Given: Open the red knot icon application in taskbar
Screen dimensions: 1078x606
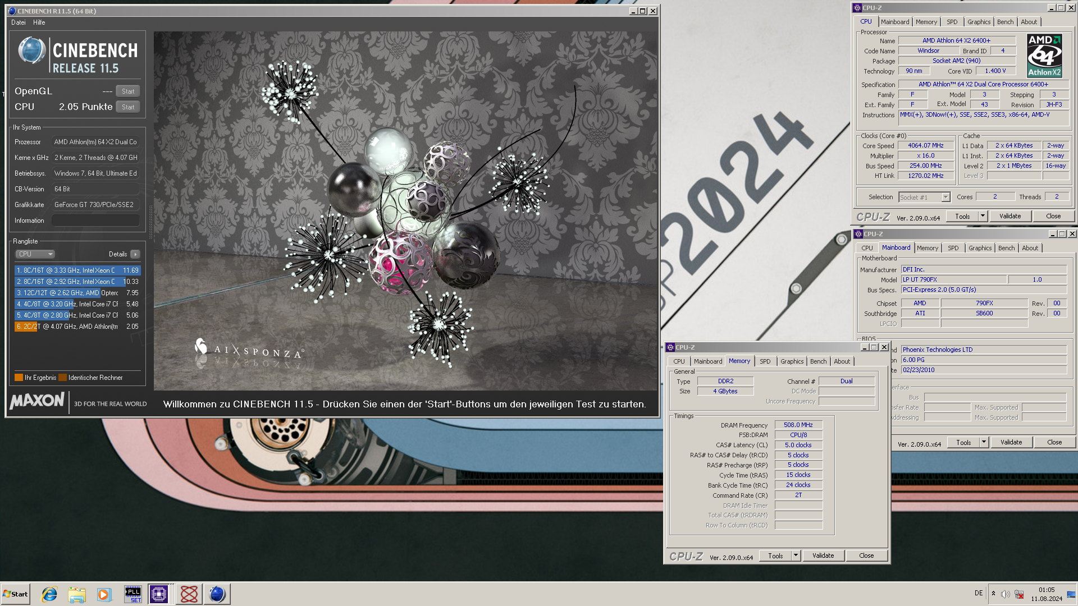Looking at the screenshot, I should 189,594.
